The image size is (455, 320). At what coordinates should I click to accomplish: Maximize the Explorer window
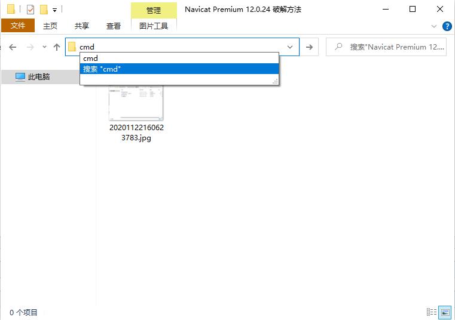[x=413, y=10]
